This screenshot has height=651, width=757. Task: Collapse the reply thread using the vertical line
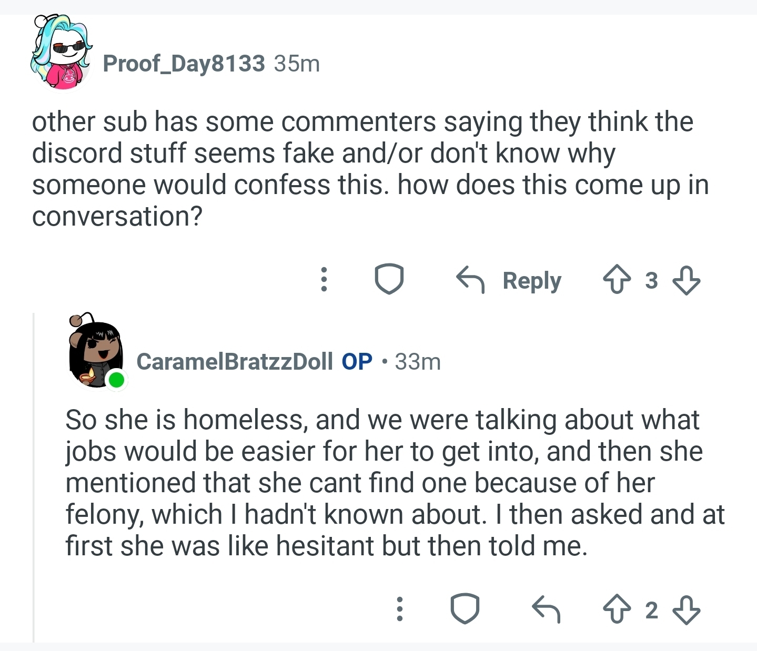[34, 473]
